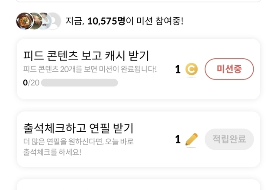Viewport: 277px width, 190px height.
Task: Tap the yellow pencil reward icon
Action: click(x=191, y=139)
